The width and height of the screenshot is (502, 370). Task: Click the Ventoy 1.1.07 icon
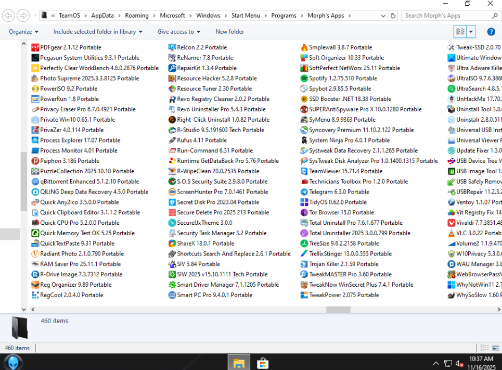pos(452,202)
